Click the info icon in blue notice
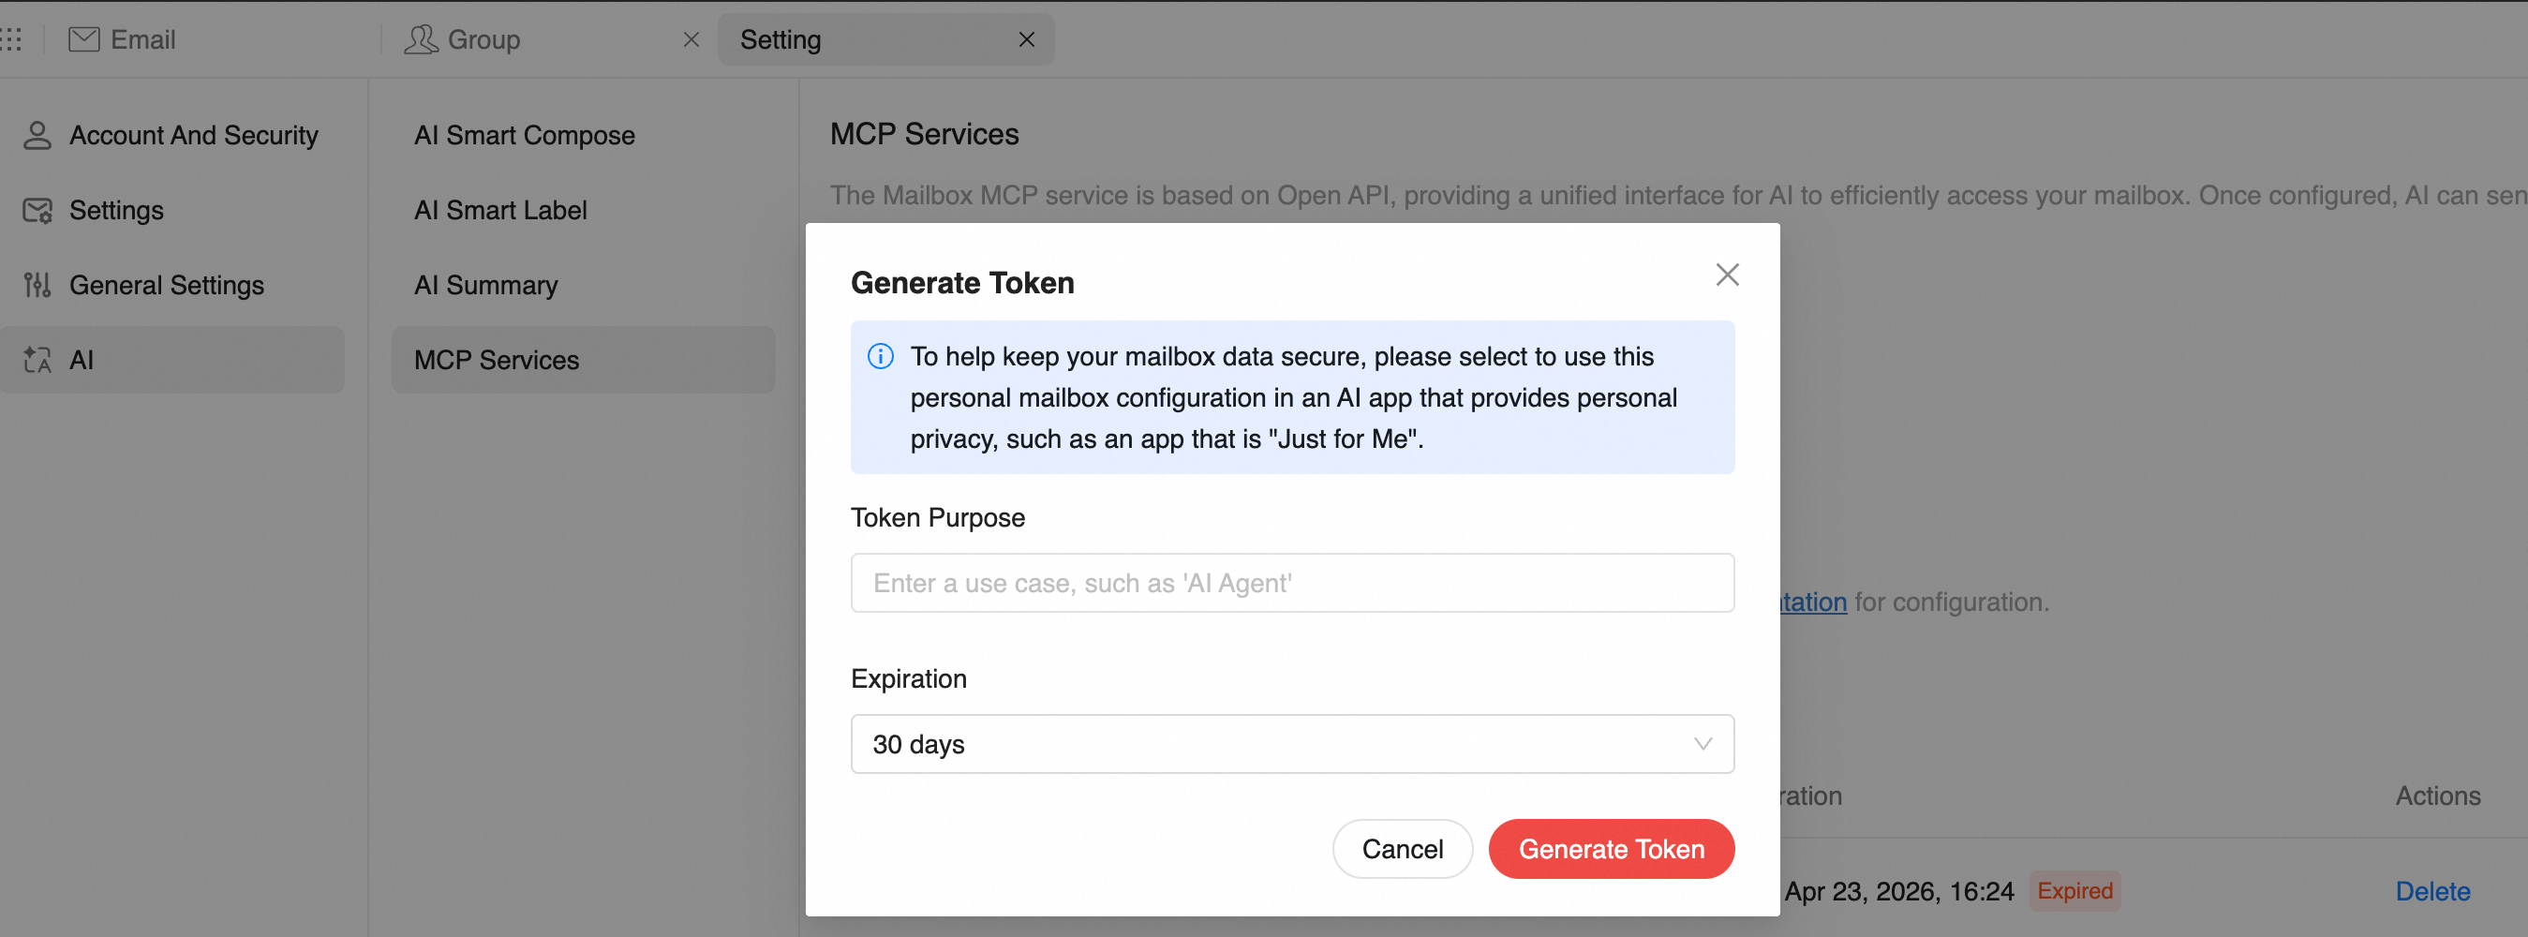 tap(880, 356)
